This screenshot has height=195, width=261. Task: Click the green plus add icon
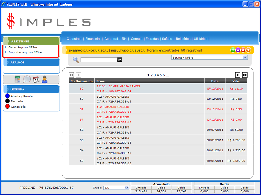click(233, 50)
